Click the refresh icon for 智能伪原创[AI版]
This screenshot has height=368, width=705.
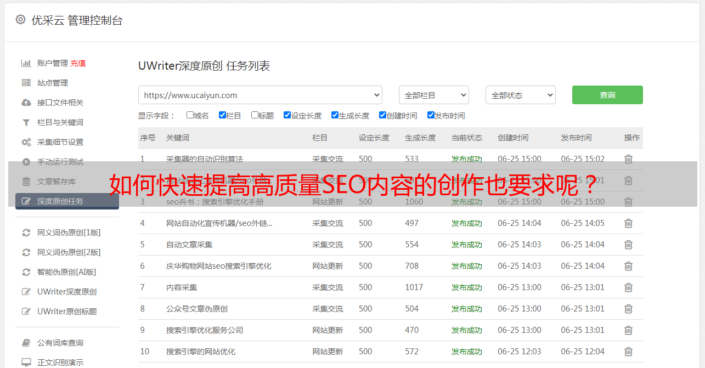click(26, 272)
